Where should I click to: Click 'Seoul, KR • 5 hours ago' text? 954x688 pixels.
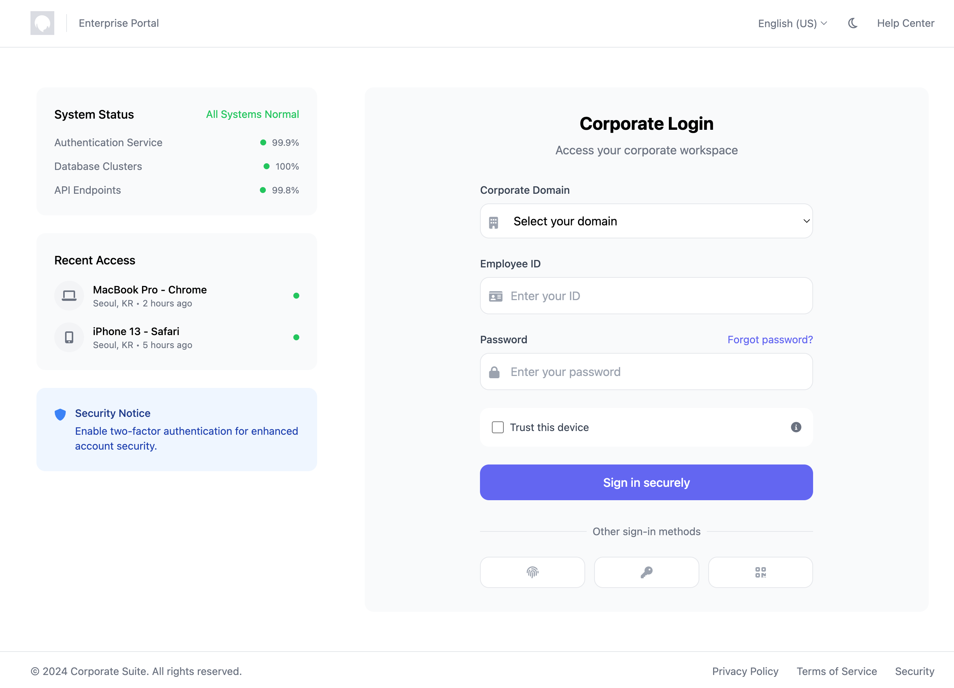(142, 345)
